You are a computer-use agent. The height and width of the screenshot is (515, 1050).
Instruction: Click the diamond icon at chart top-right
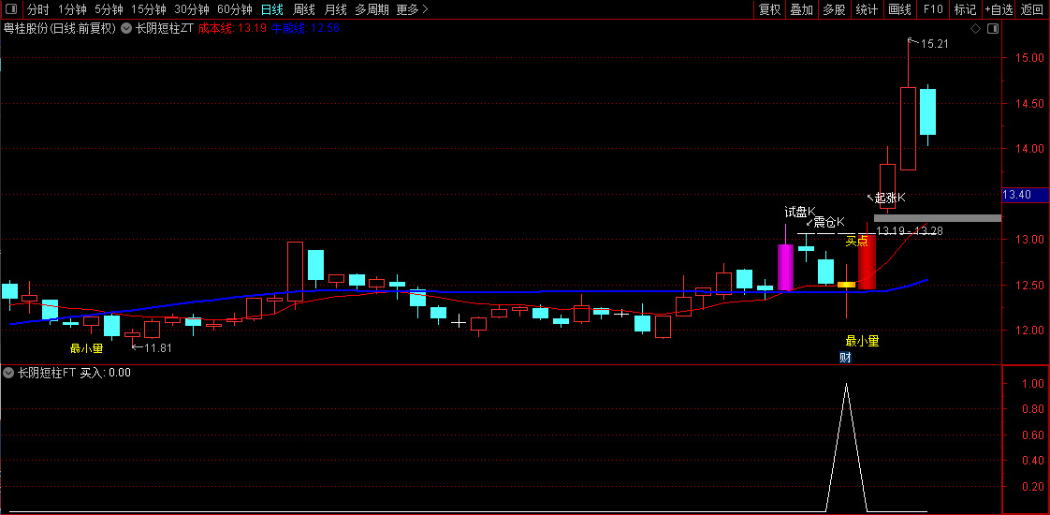pos(976,29)
